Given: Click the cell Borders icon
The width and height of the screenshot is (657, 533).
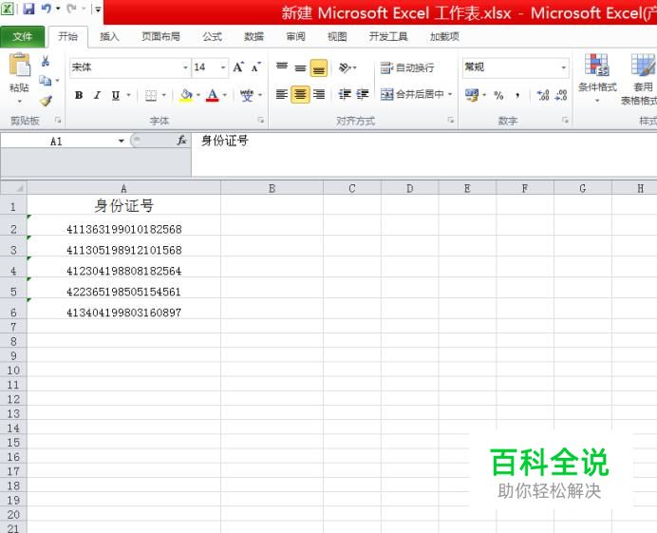Looking at the screenshot, I should [151, 95].
